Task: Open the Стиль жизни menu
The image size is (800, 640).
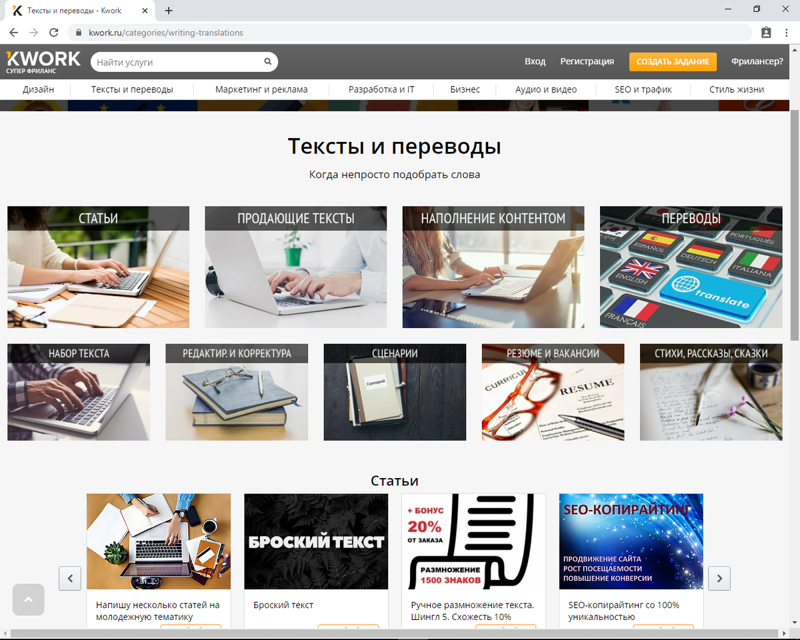Action: tap(737, 89)
